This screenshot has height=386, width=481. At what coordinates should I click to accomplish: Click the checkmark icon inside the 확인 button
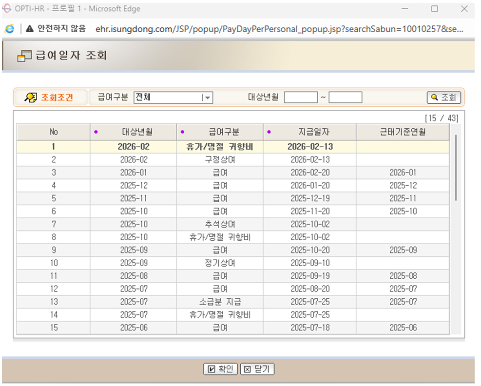click(211, 369)
